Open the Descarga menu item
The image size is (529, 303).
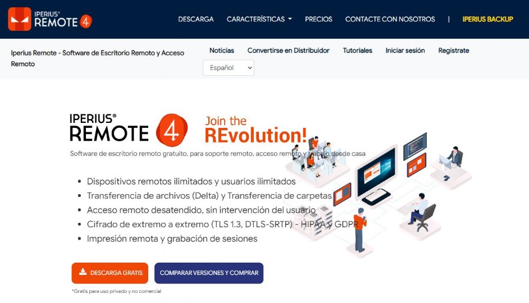pyautogui.click(x=196, y=19)
